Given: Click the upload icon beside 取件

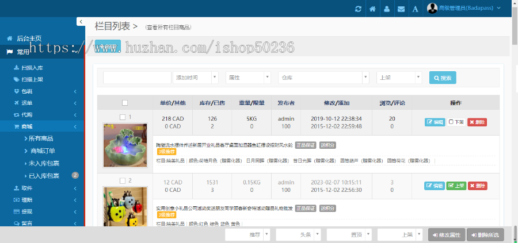Looking at the screenshot, I should tap(16, 188).
